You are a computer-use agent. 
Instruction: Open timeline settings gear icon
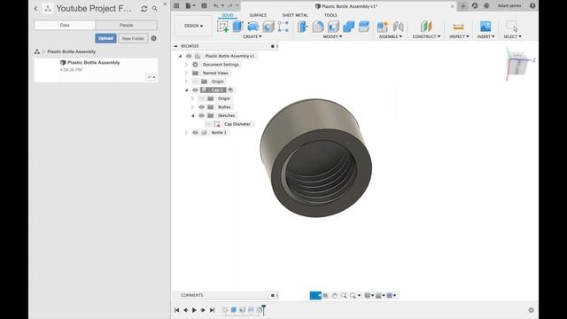[531, 310]
